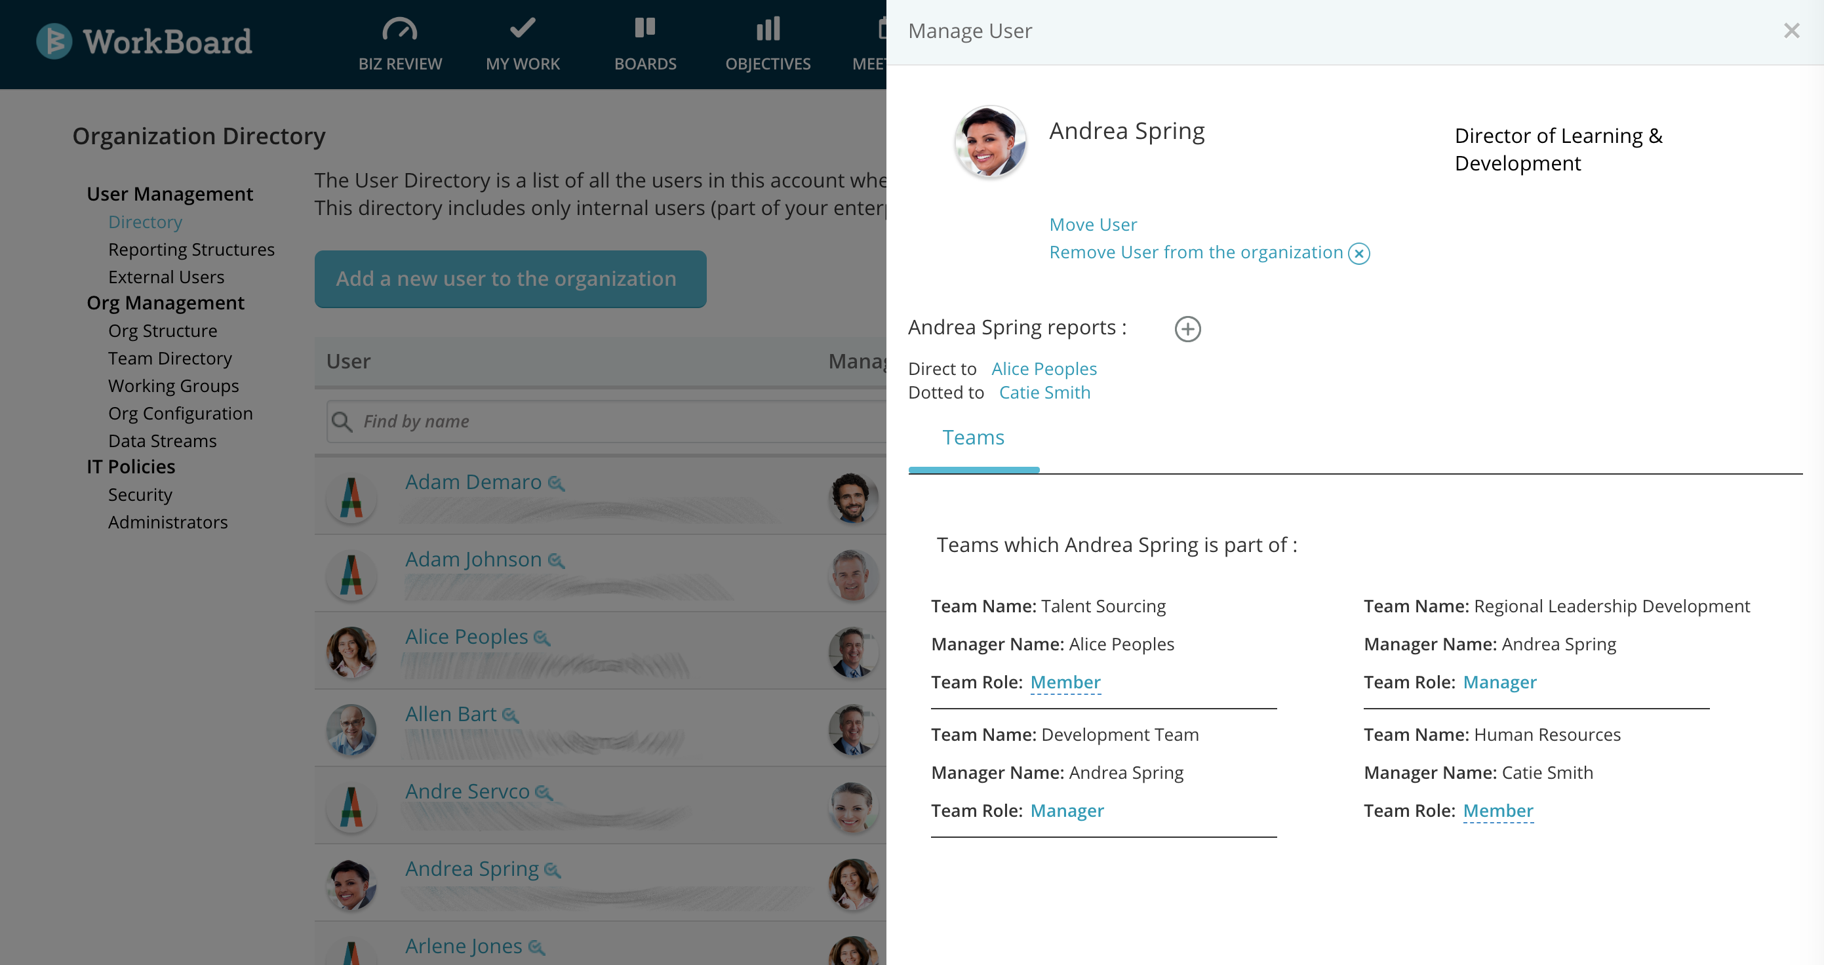Image resolution: width=1824 pixels, height=965 pixels.
Task: Open Team Directory in sidebar
Action: pos(170,358)
